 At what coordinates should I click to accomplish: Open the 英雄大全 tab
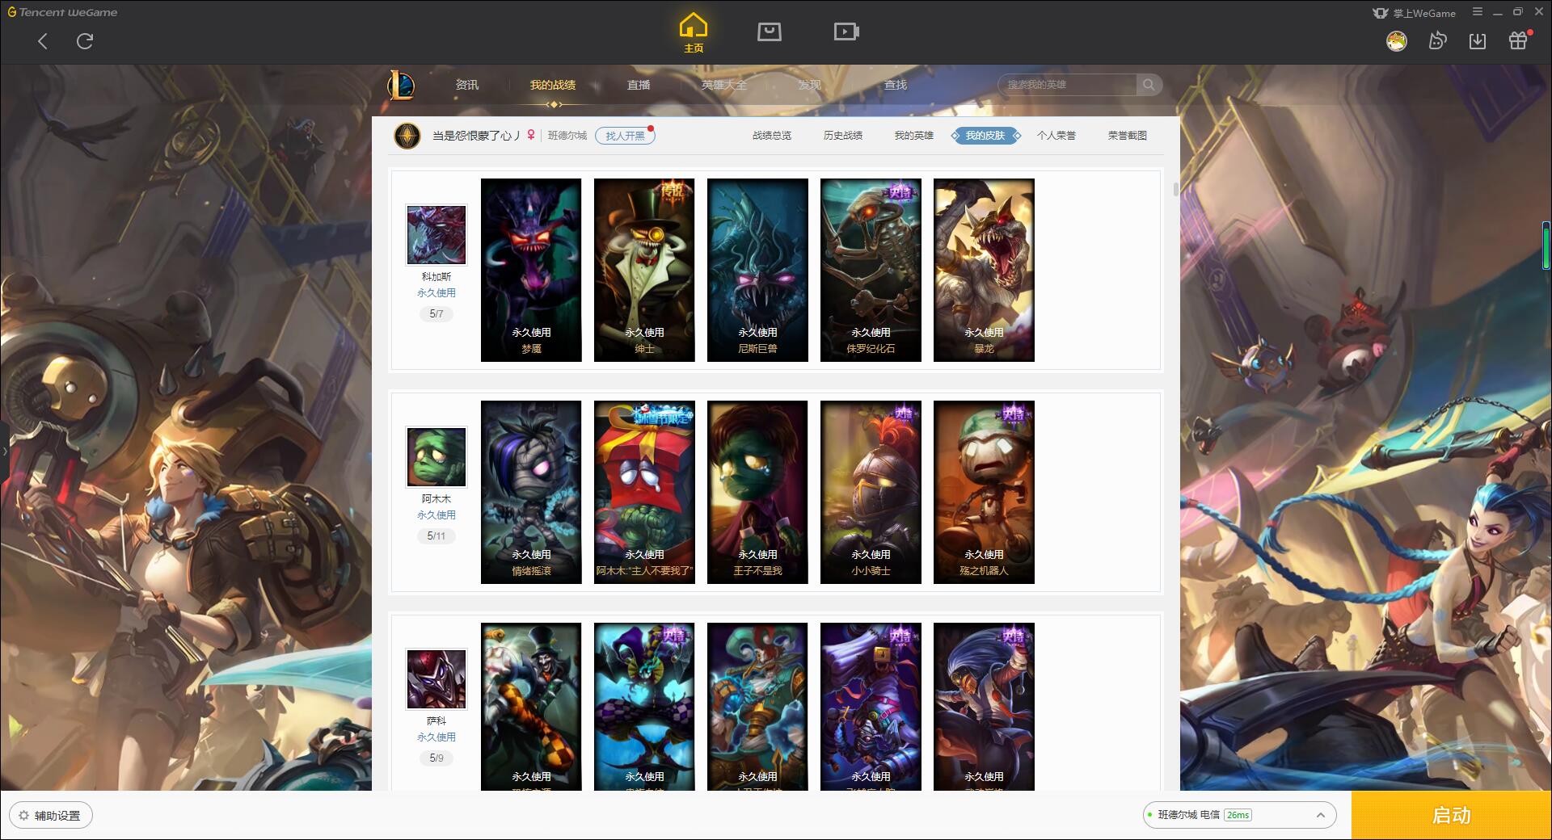(724, 85)
